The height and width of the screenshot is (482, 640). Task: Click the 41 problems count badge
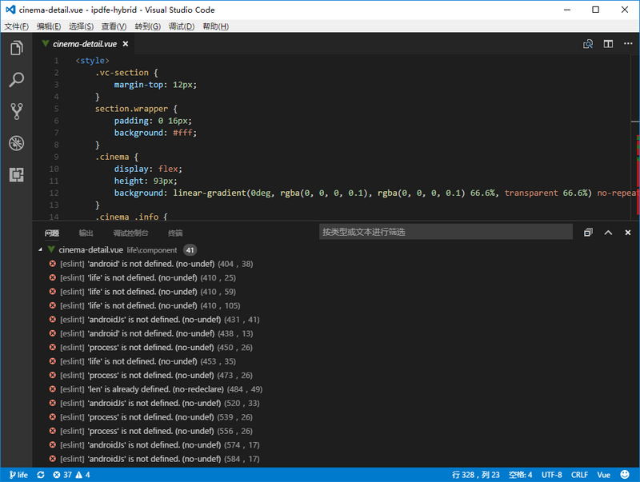click(x=190, y=250)
